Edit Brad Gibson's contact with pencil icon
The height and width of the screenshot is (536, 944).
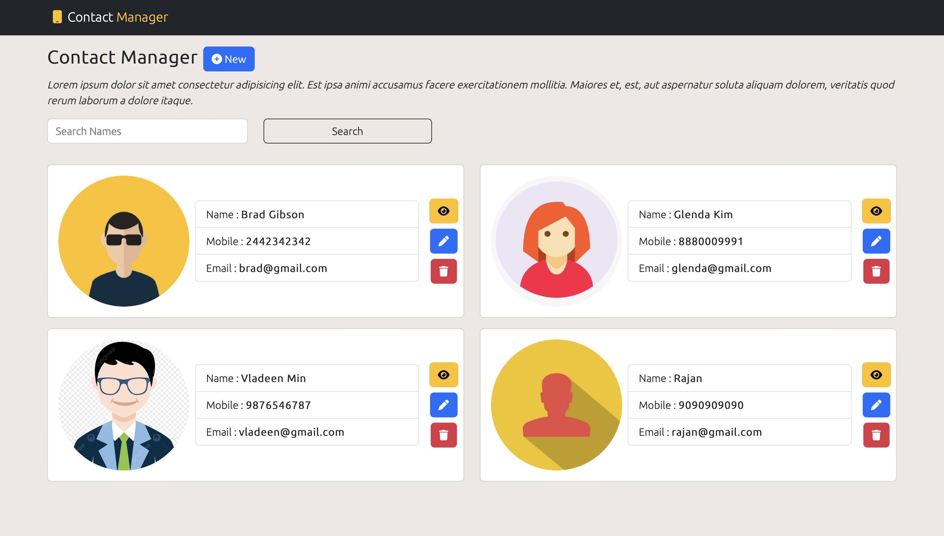444,241
